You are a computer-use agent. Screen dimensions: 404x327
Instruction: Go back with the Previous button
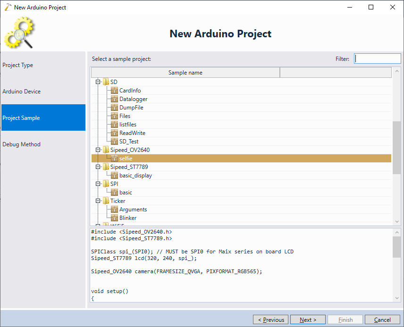(x=271, y=320)
